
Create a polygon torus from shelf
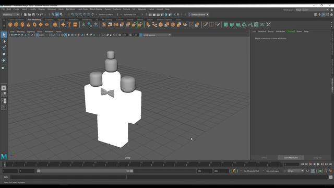click(34, 25)
